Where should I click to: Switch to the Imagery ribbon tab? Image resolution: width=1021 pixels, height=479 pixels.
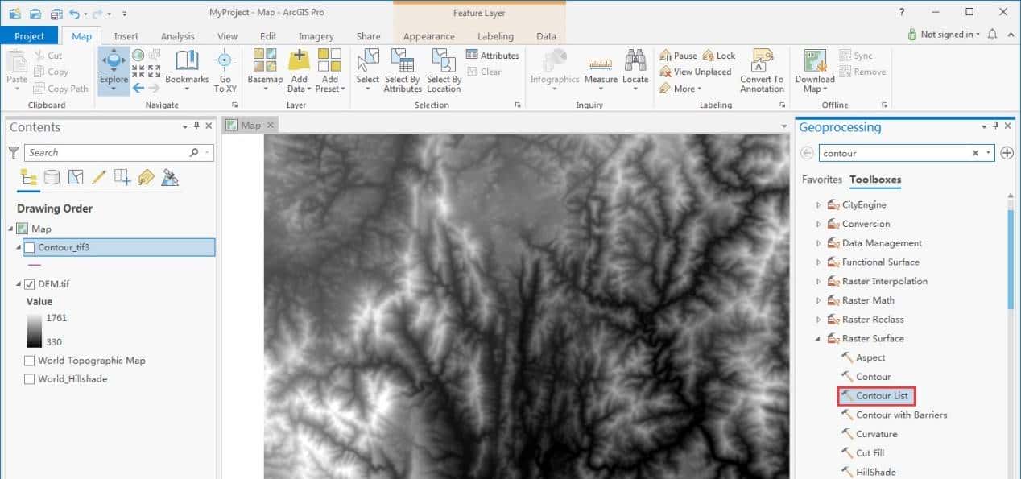point(316,35)
